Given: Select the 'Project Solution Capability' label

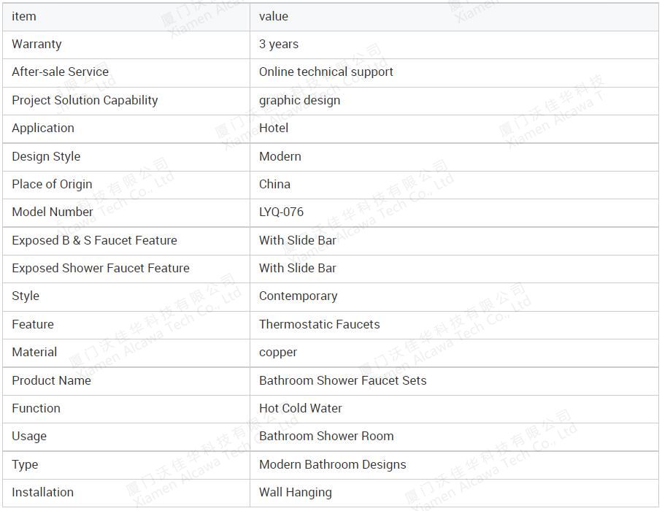Looking at the screenshot, I should 85,101.
